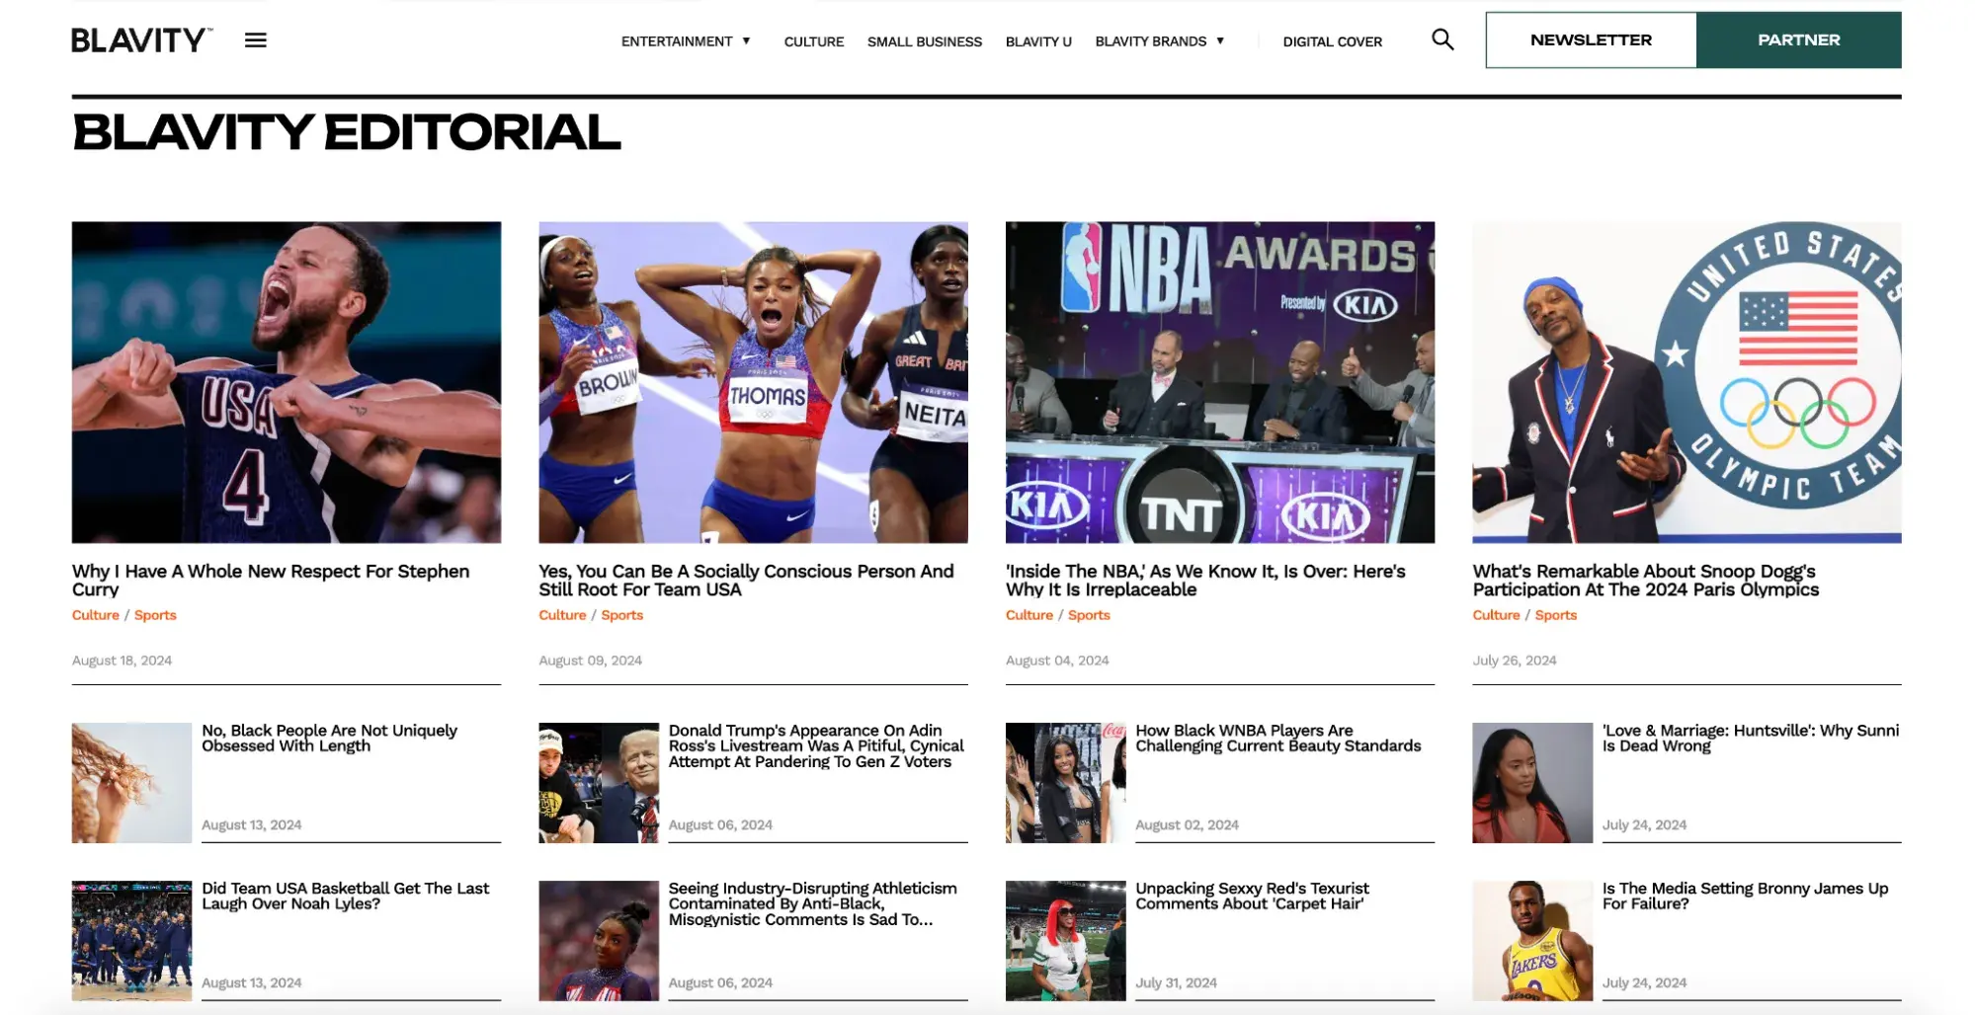This screenshot has height=1015, width=1975.
Task: Open 'Did Team USA Basketball' headline
Action: click(345, 896)
